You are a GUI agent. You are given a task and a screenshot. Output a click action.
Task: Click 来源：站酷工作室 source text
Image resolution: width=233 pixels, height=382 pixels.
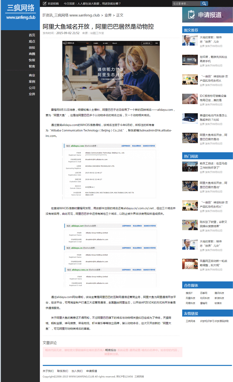point(93,33)
